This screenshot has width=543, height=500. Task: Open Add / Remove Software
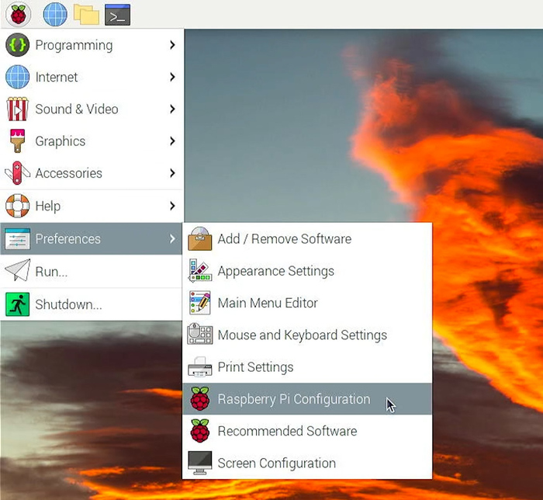(307, 238)
